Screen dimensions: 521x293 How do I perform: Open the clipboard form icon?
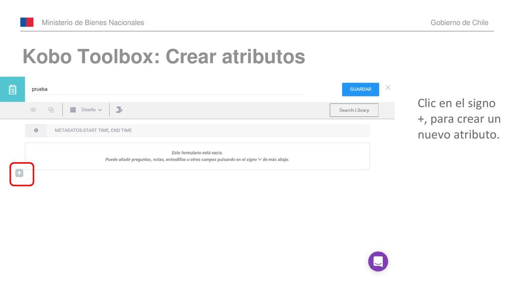pos(12,90)
